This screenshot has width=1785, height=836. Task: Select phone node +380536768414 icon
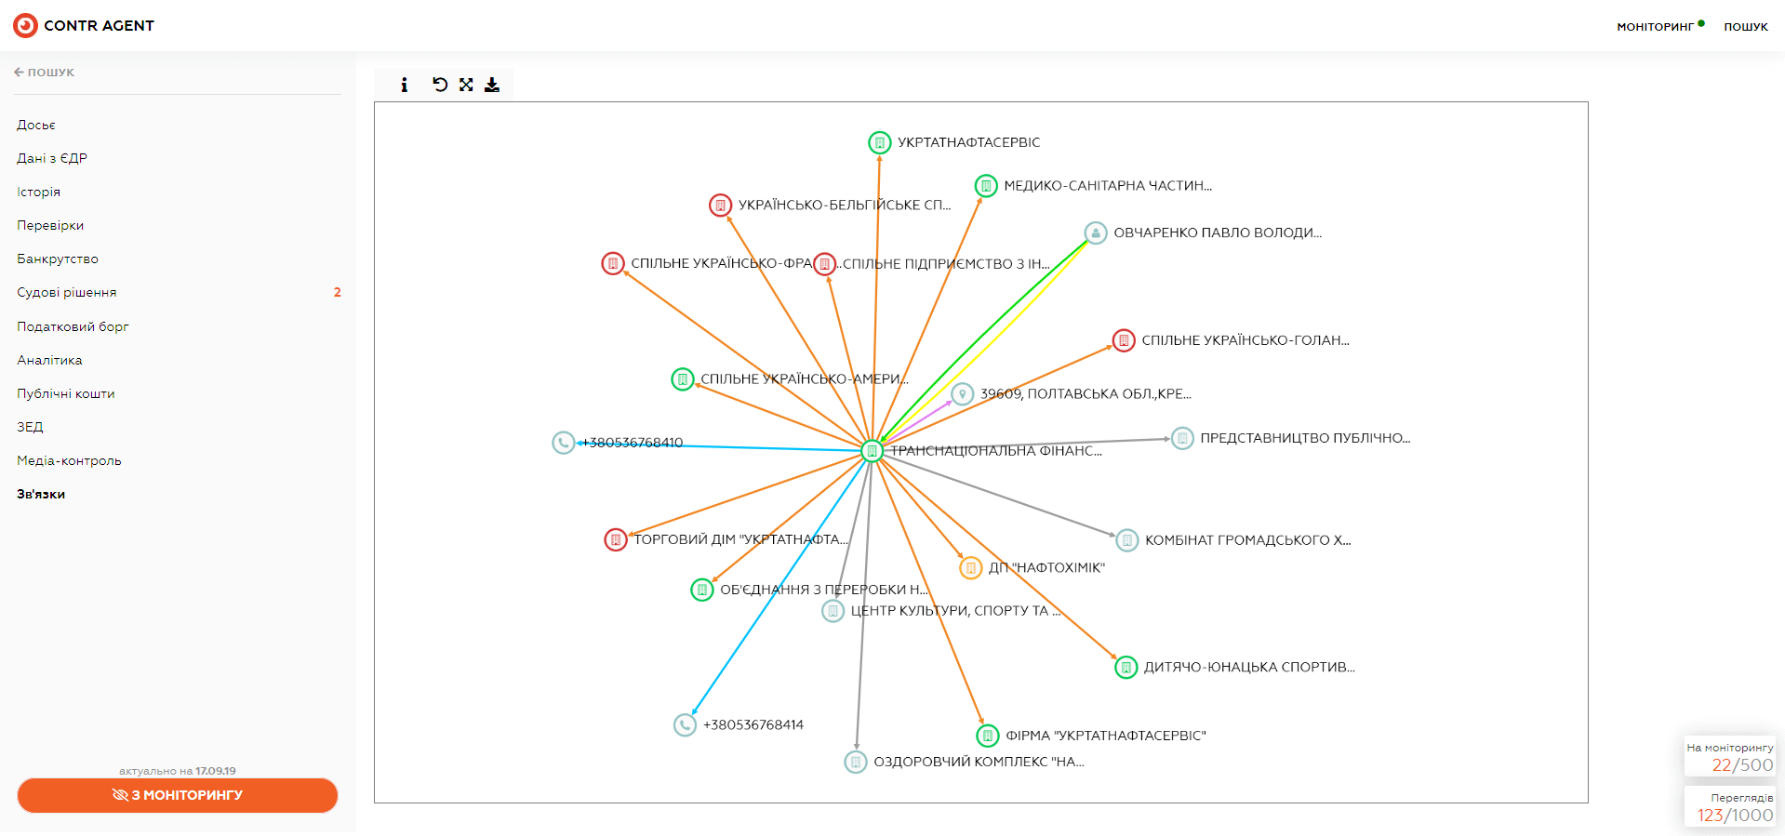coord(685,724)
